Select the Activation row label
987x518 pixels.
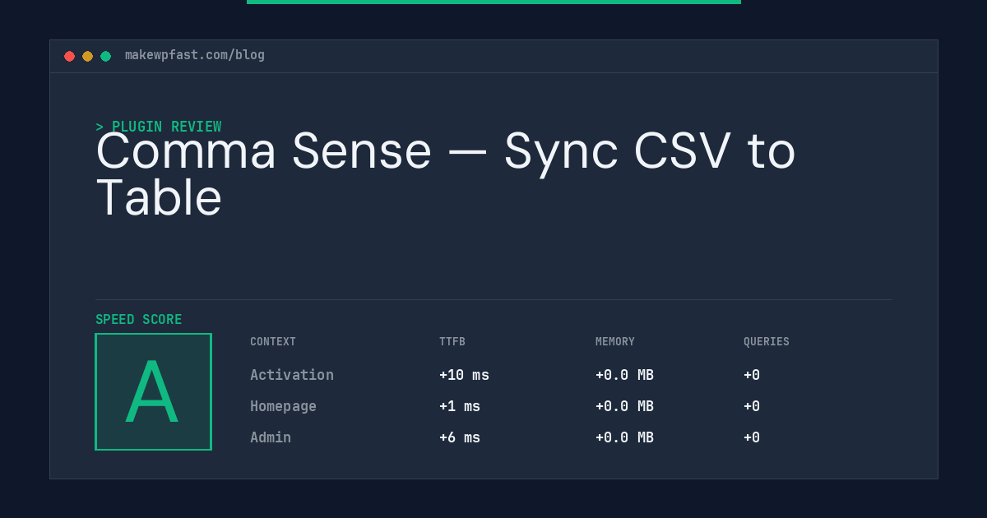click(x=292, y=375)
